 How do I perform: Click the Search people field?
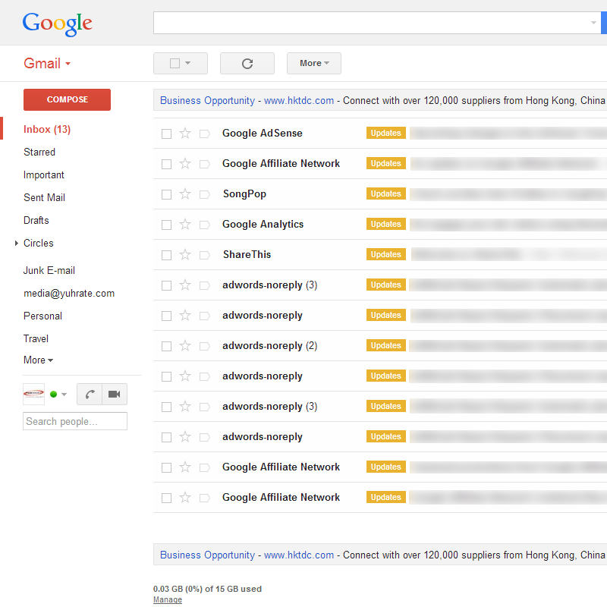(75, 422)
